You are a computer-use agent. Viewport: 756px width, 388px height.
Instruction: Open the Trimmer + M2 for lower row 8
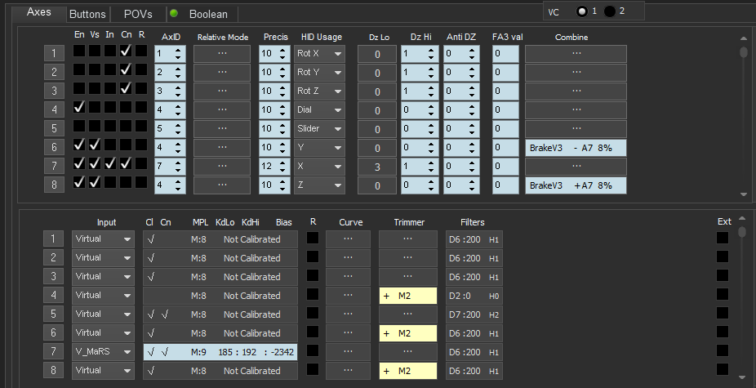coord(408,371)
